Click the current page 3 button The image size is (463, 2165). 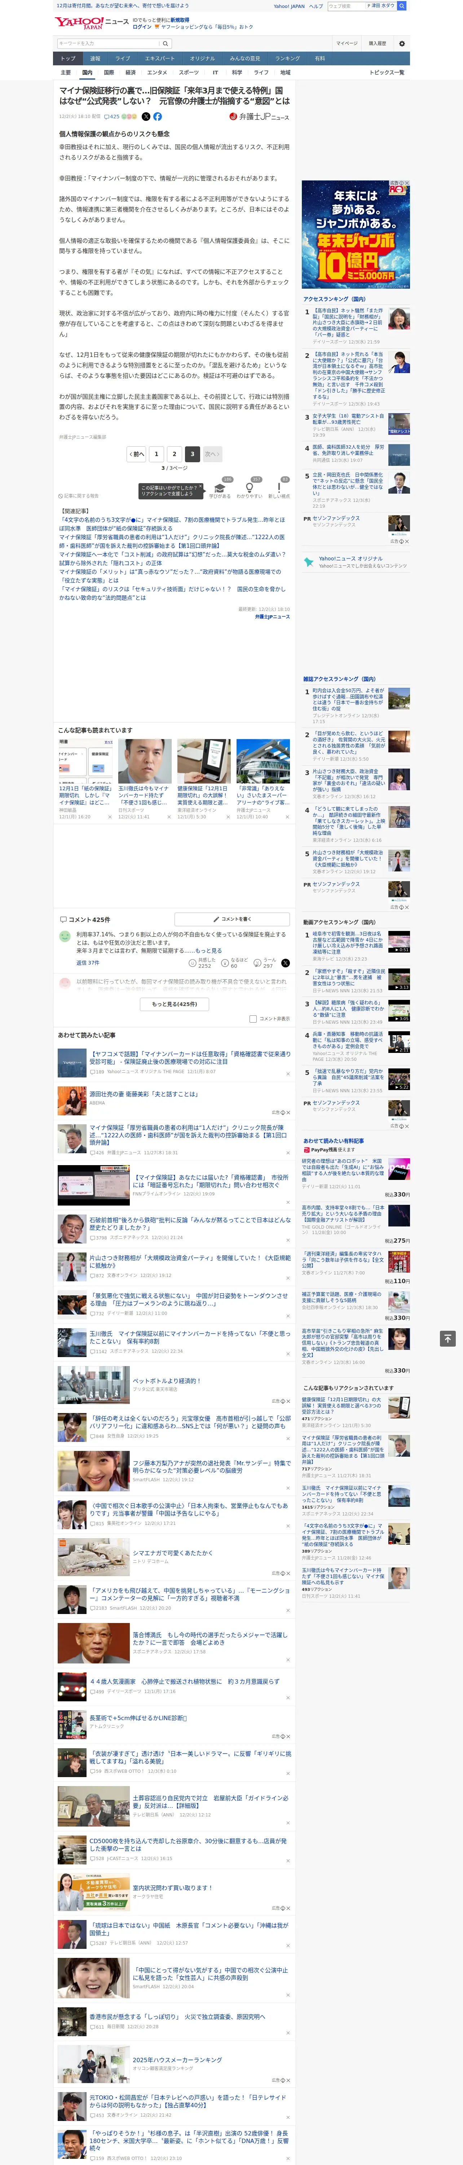(193, 454)
